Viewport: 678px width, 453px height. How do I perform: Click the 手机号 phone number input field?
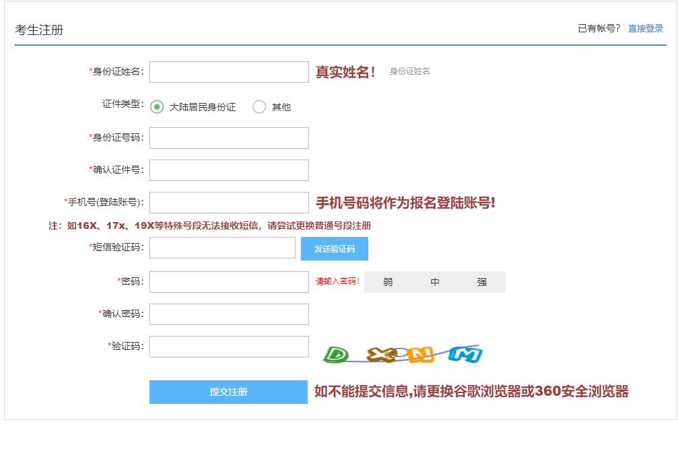(228, 201)
